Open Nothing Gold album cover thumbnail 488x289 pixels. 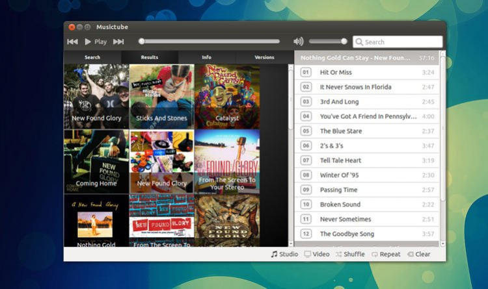pos(96,221)
